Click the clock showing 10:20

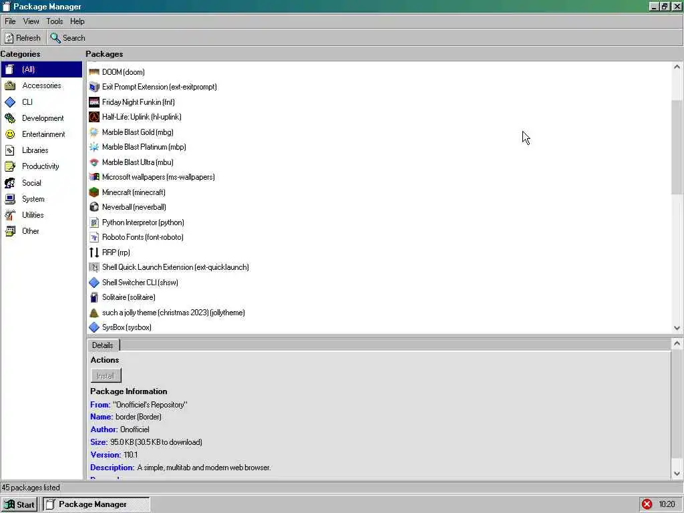coord(667,504)
